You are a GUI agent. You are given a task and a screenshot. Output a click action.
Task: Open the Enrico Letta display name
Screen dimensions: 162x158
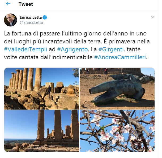[x=31, y=17]
